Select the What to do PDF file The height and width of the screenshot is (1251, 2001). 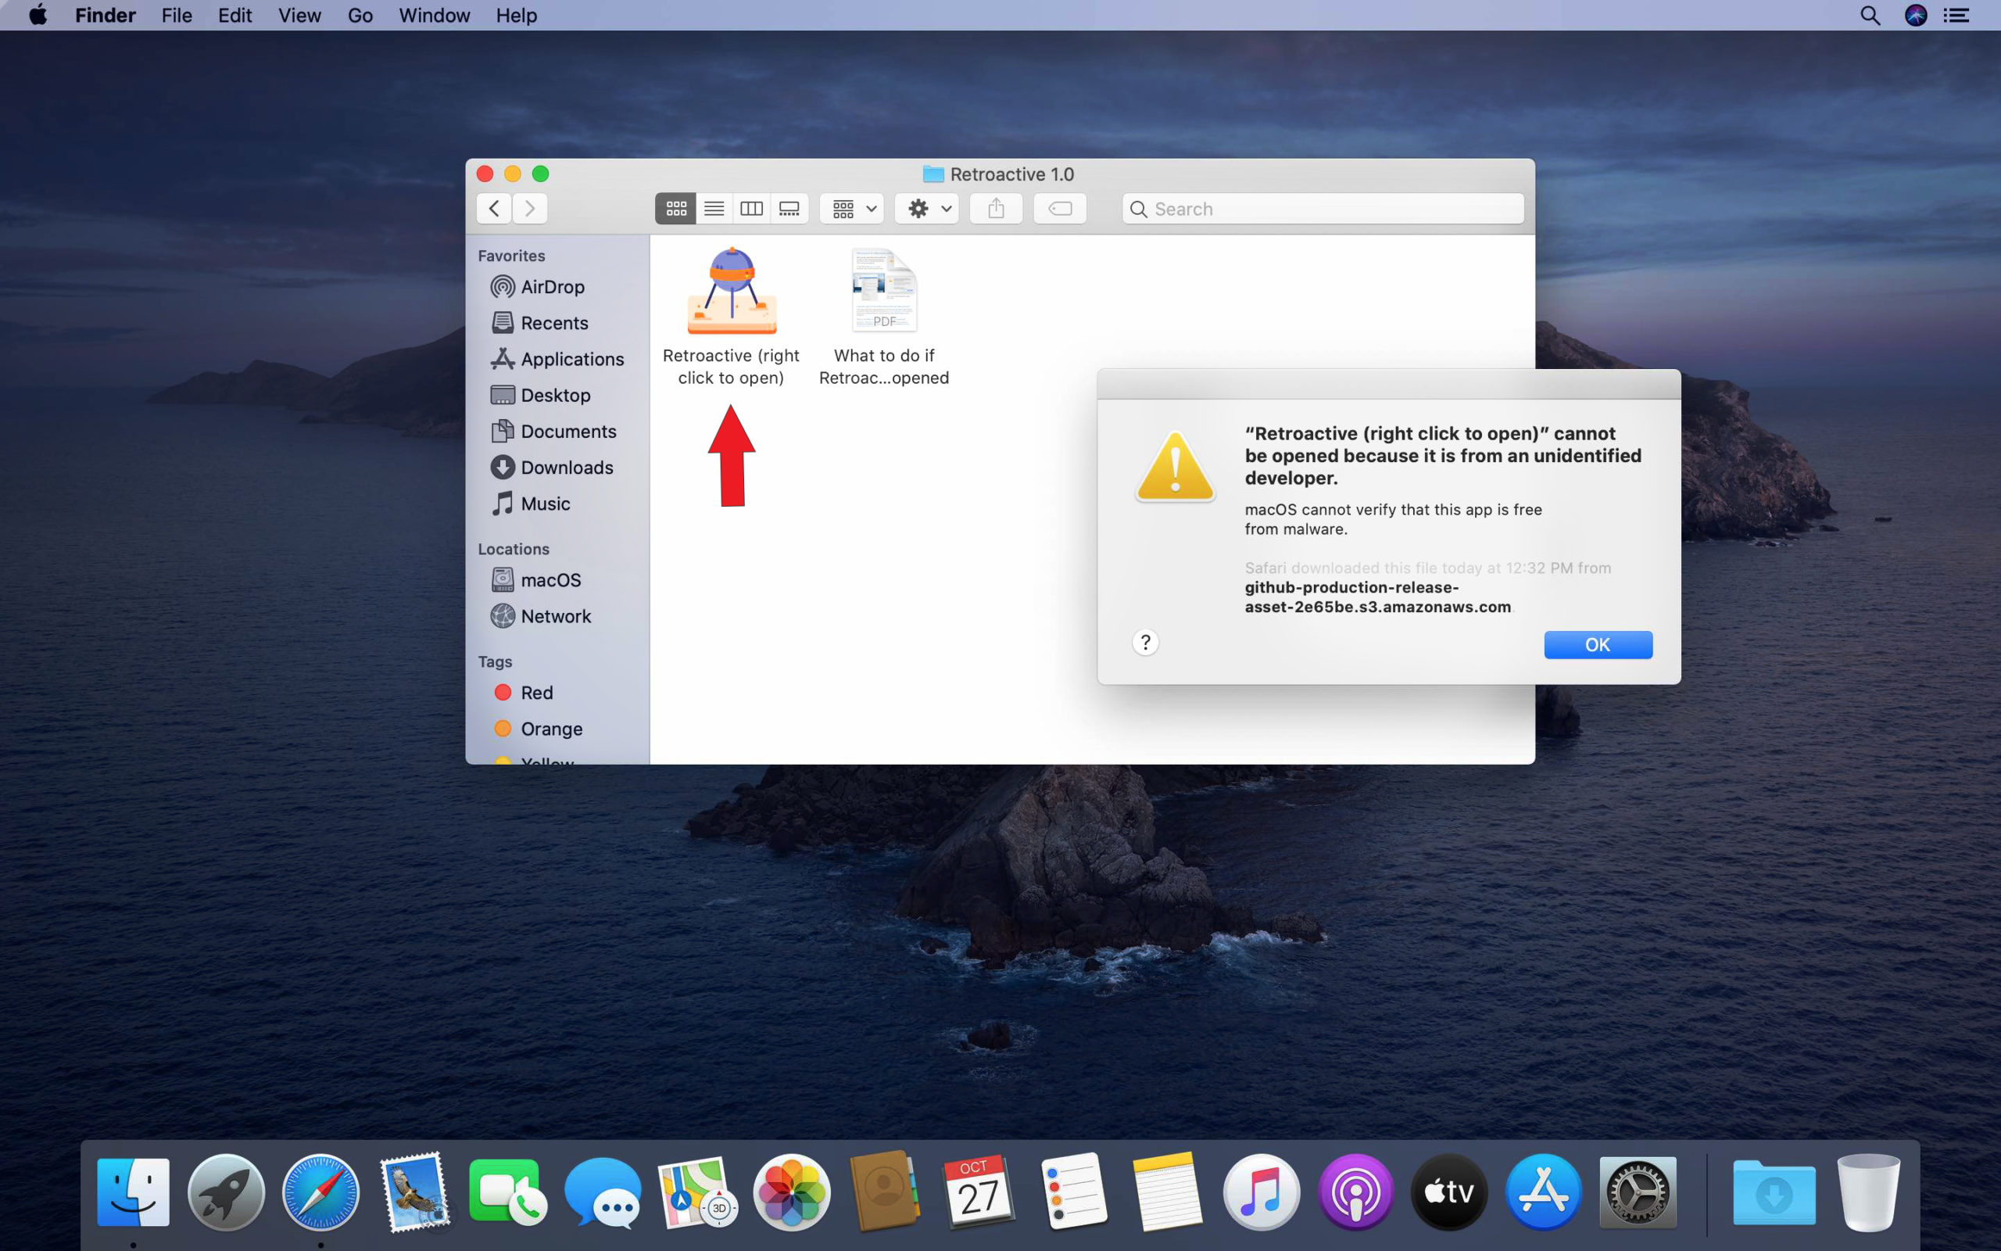[884, 290]
